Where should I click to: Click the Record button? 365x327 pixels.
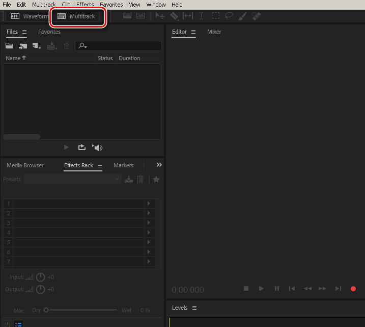(353, 289)
